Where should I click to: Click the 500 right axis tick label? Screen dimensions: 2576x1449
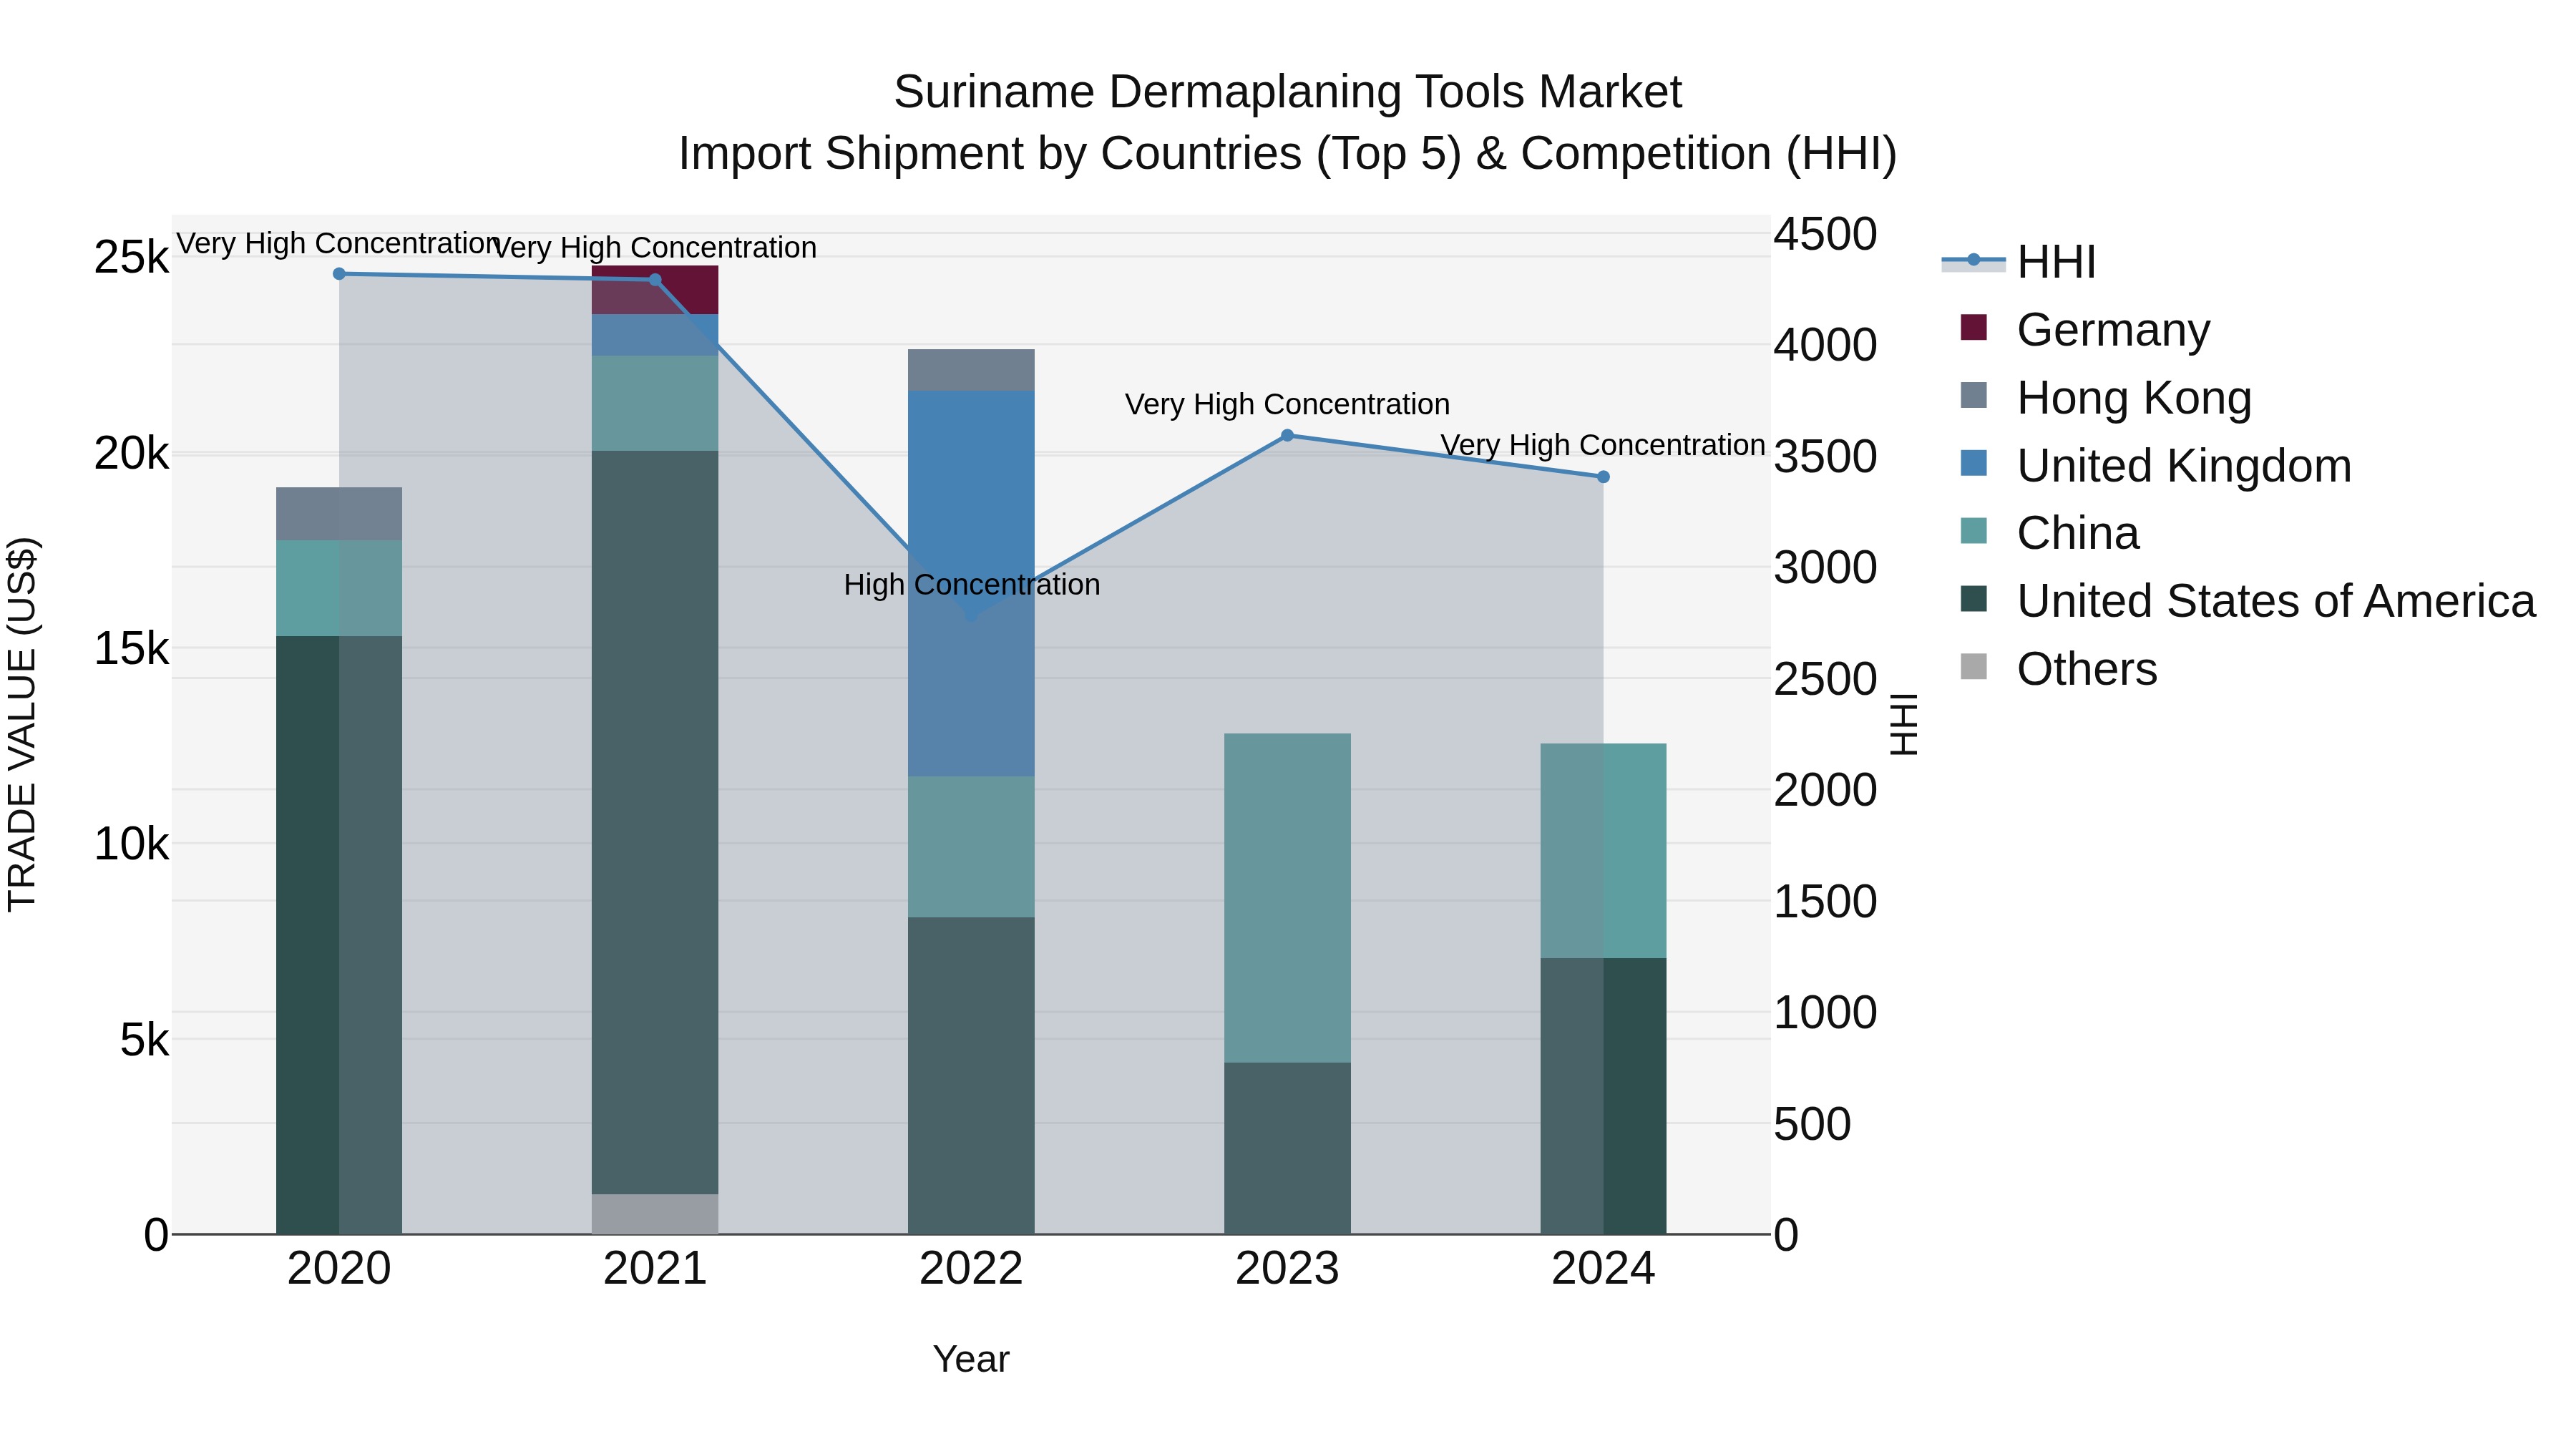click(1812, 1124)
